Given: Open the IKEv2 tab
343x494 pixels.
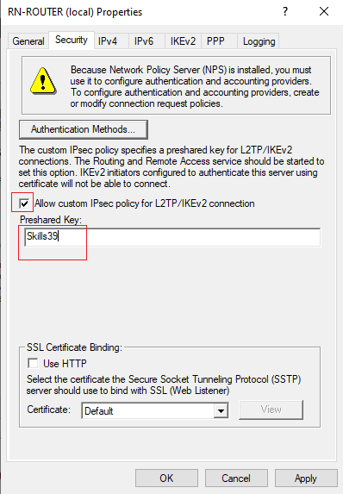Looking at the screenshot, I should [183, 41].
